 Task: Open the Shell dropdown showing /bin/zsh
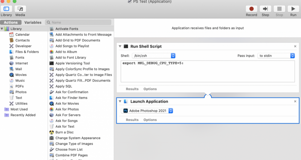[154, 55]
